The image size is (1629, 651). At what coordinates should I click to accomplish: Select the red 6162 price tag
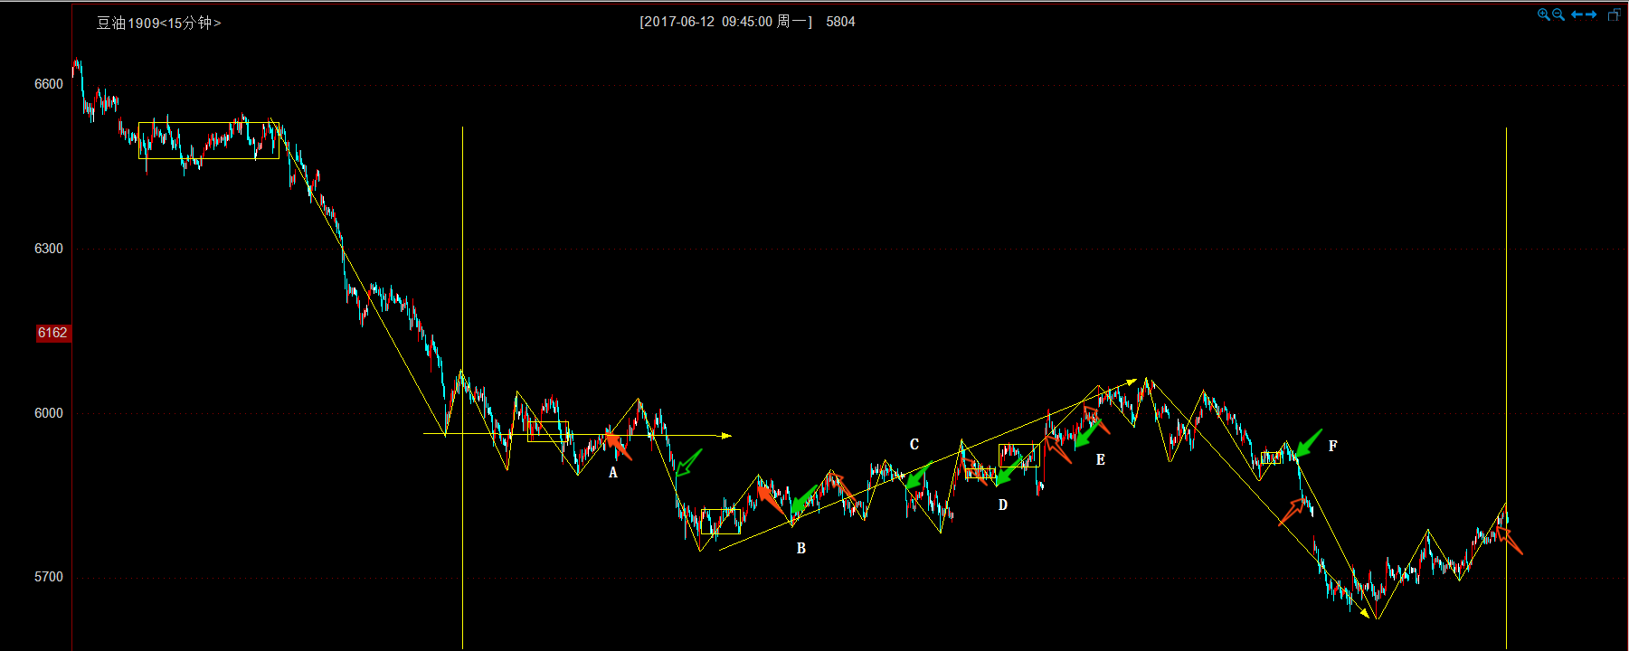tap(52, 333)
